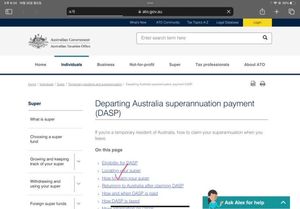This screenshot has height=209, width=300.
Task: Click the magnifier search icon
Action: coord(265,38)
